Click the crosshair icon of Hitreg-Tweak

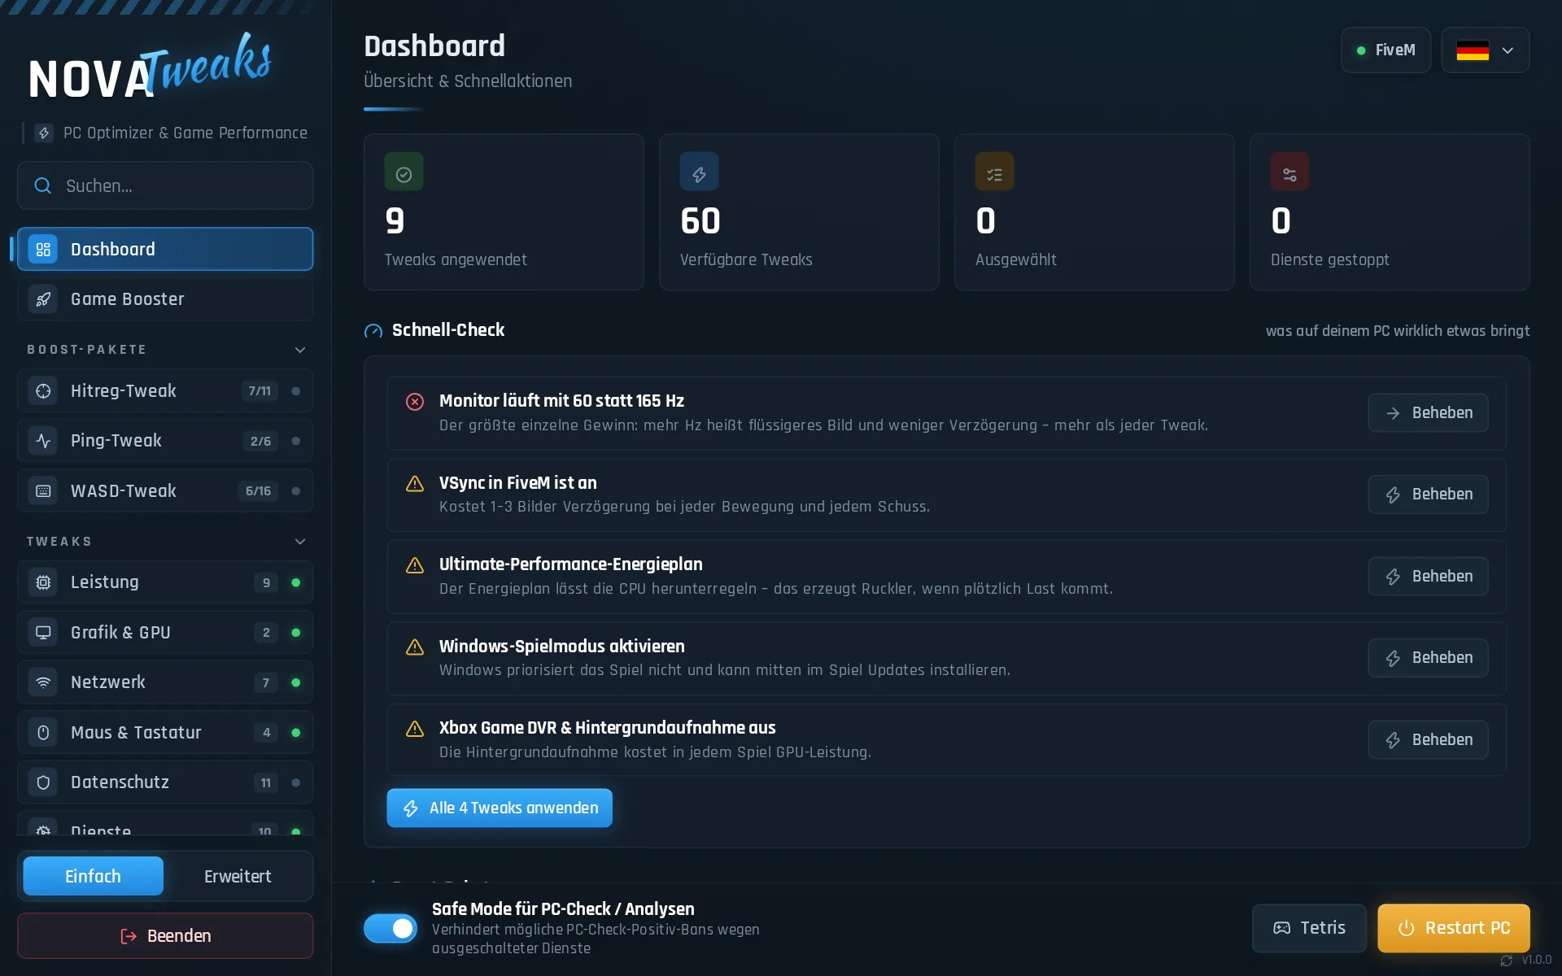point(43,391)
